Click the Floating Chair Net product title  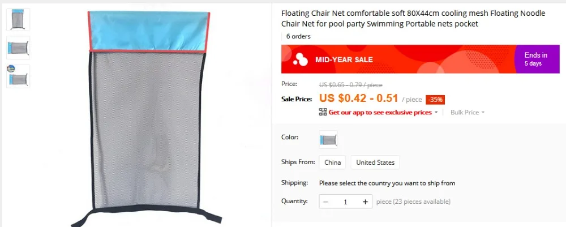click(413, 19)
